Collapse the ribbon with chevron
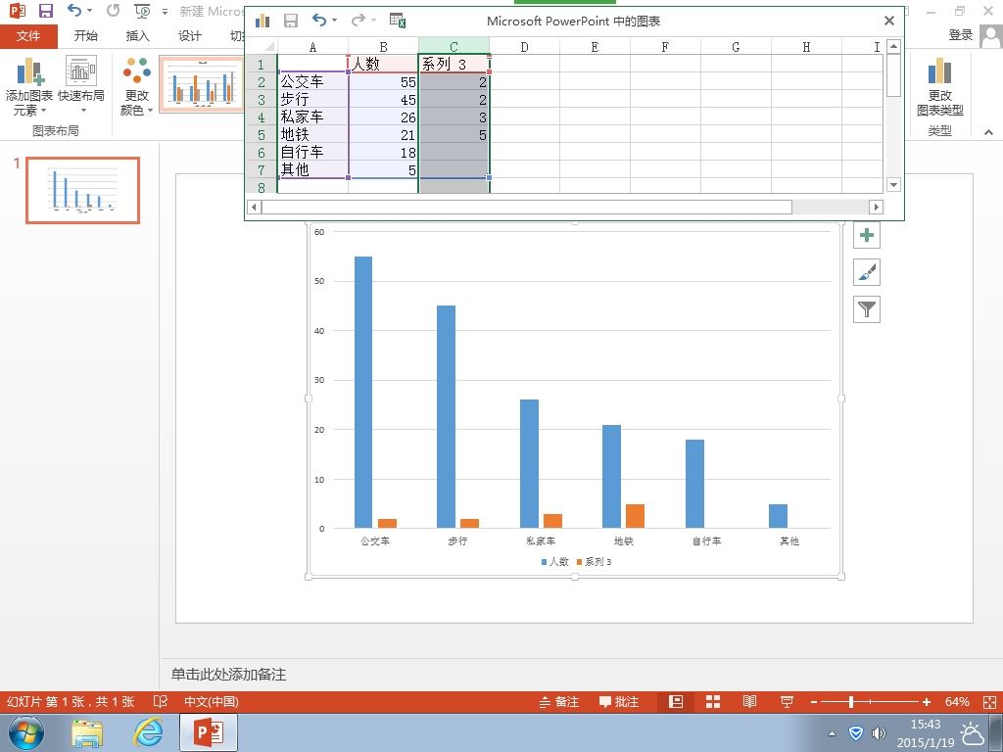This screenshot has width=1003, height=752. pos(988,132)
